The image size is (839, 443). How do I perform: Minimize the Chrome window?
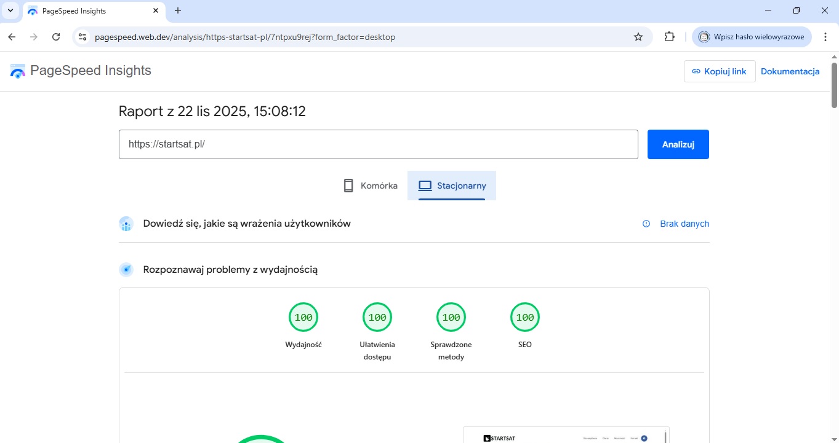click(768, 10)
